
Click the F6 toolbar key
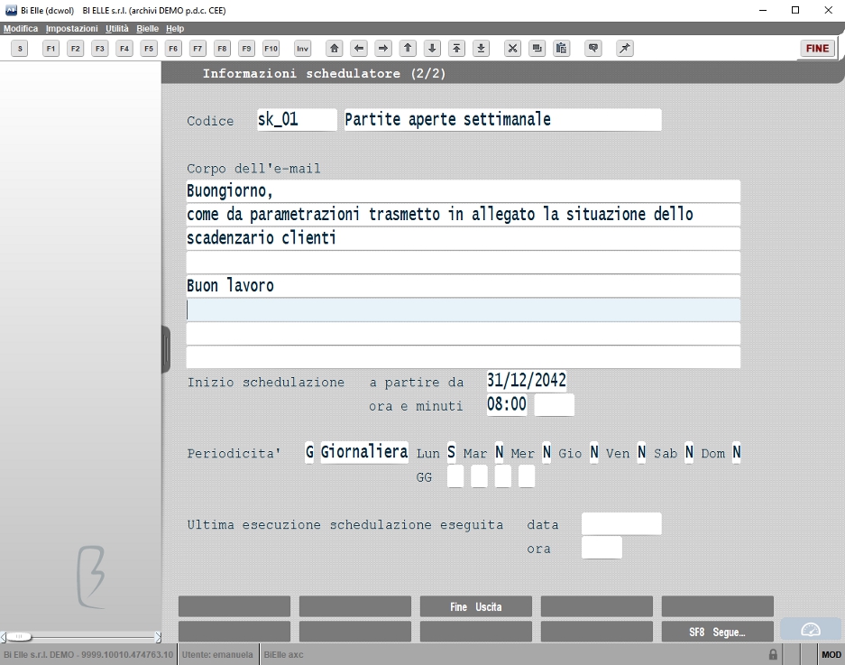(x=173, y=49)
